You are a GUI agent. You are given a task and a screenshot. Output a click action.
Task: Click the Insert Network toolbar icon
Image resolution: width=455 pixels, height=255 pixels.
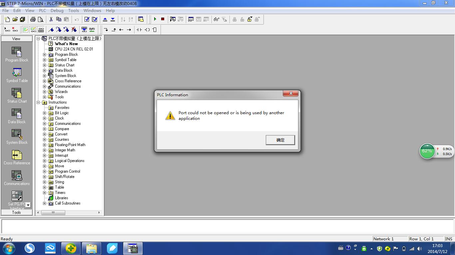(7, 30)
